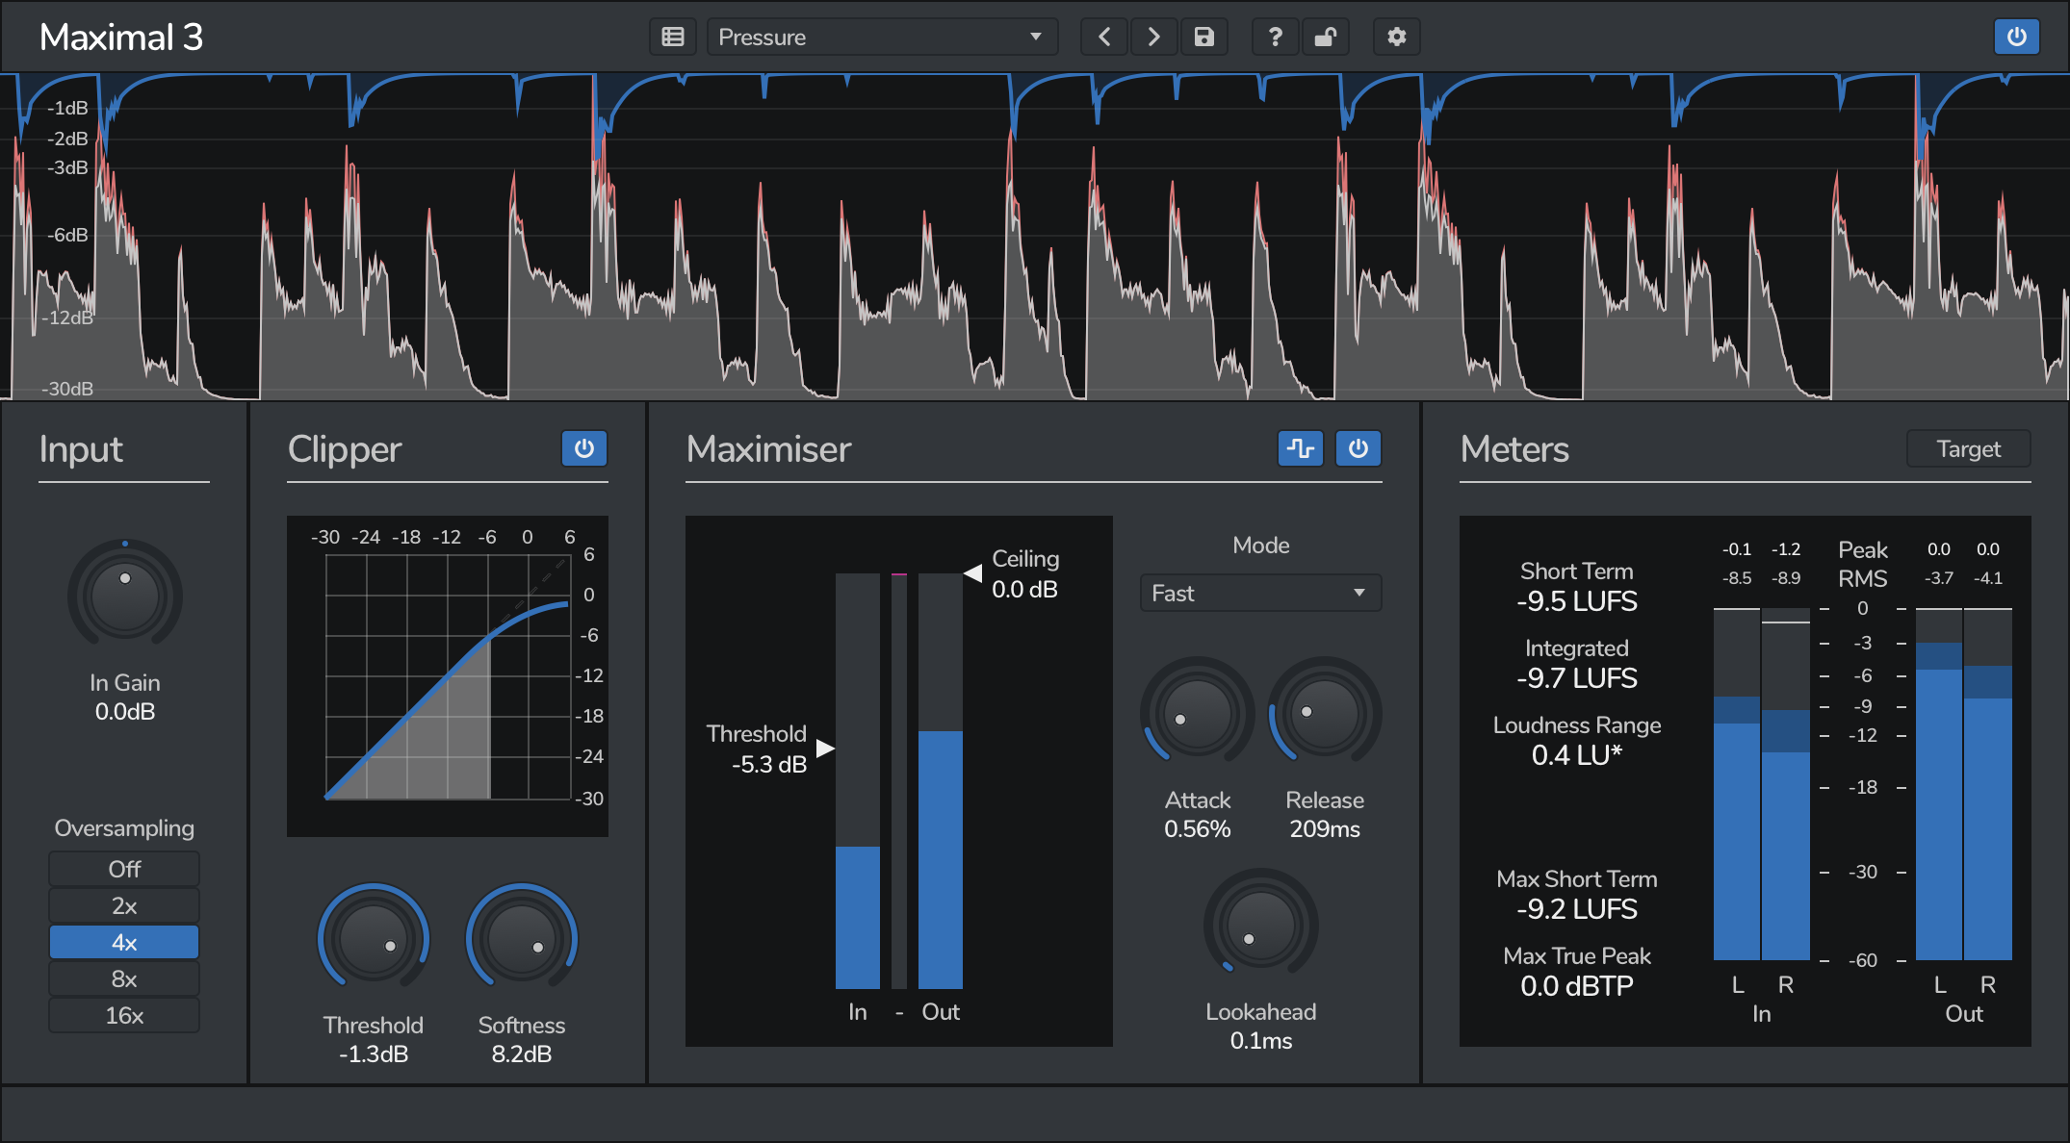The height and width of the screenshot is (1143, 2070).
Task: Click the Maximiser Threshold arrow marker
Action: 825,748
